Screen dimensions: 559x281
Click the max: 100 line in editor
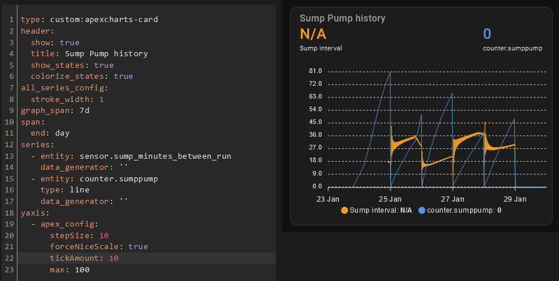pyautogui.click(x=69, y=269)
